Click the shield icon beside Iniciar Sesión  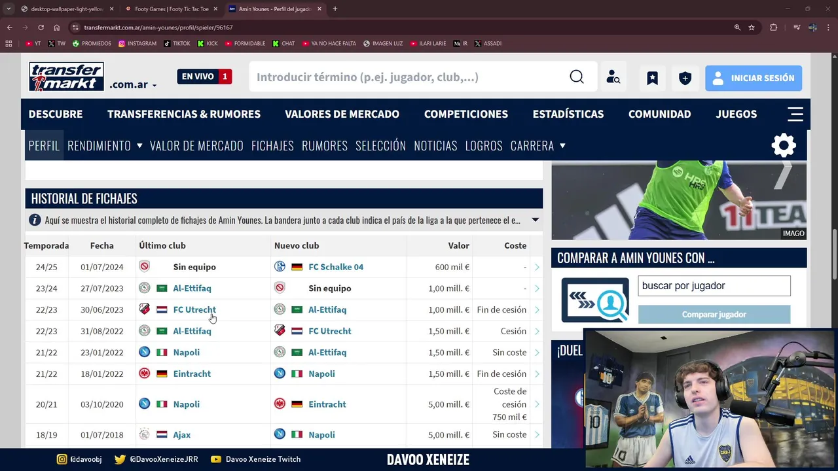tap(685, 78)
